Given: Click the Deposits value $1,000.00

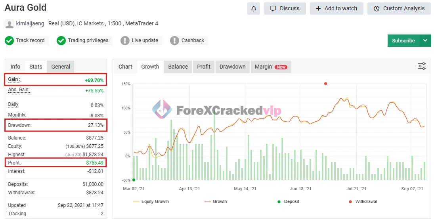Looking at the screenshot, I should 93,184.
